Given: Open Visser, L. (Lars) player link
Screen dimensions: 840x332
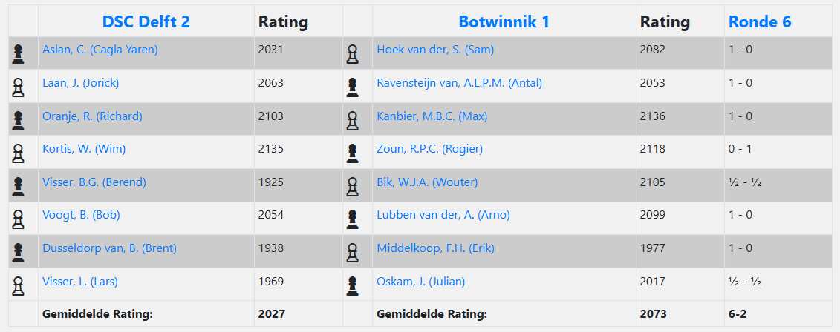Looking at the screenshot, I should tap(80, 281).
